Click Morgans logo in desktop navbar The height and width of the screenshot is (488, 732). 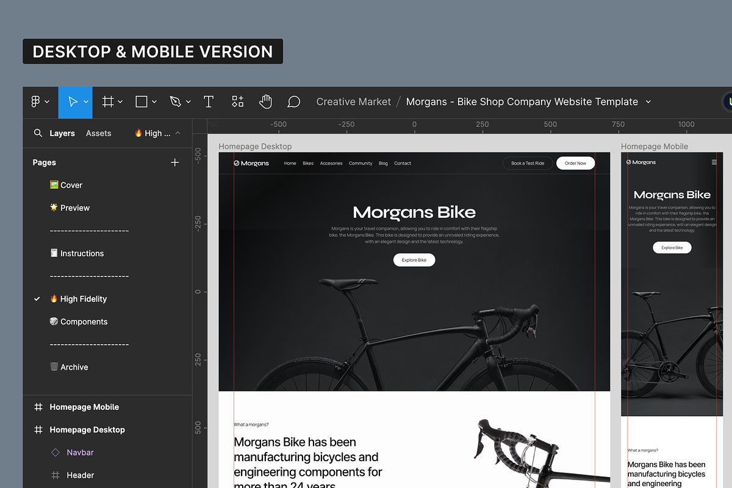pyautogui.click(x=251, y=163)
